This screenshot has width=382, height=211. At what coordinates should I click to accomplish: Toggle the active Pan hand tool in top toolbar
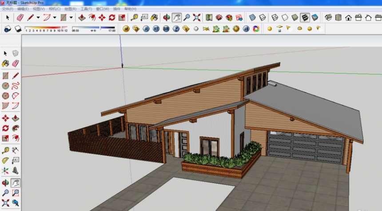[x=177, y=17]
